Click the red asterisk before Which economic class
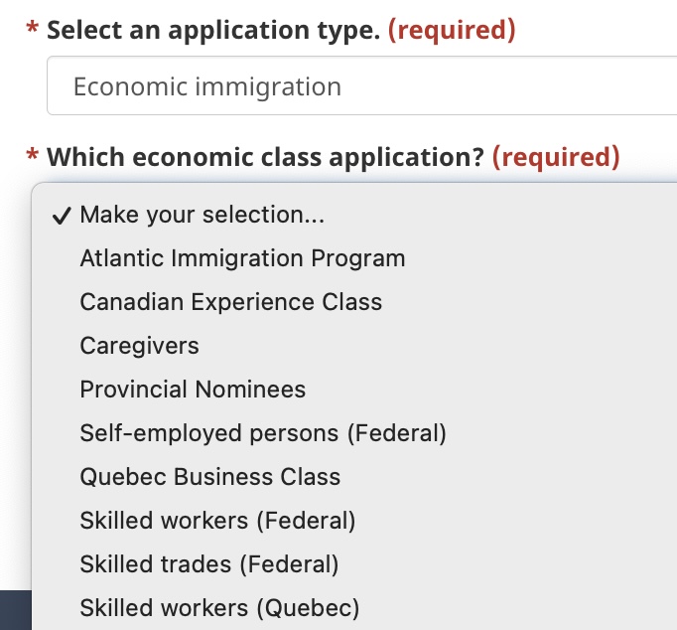Viewport: 677px width, 630px height. click(33, 157)
